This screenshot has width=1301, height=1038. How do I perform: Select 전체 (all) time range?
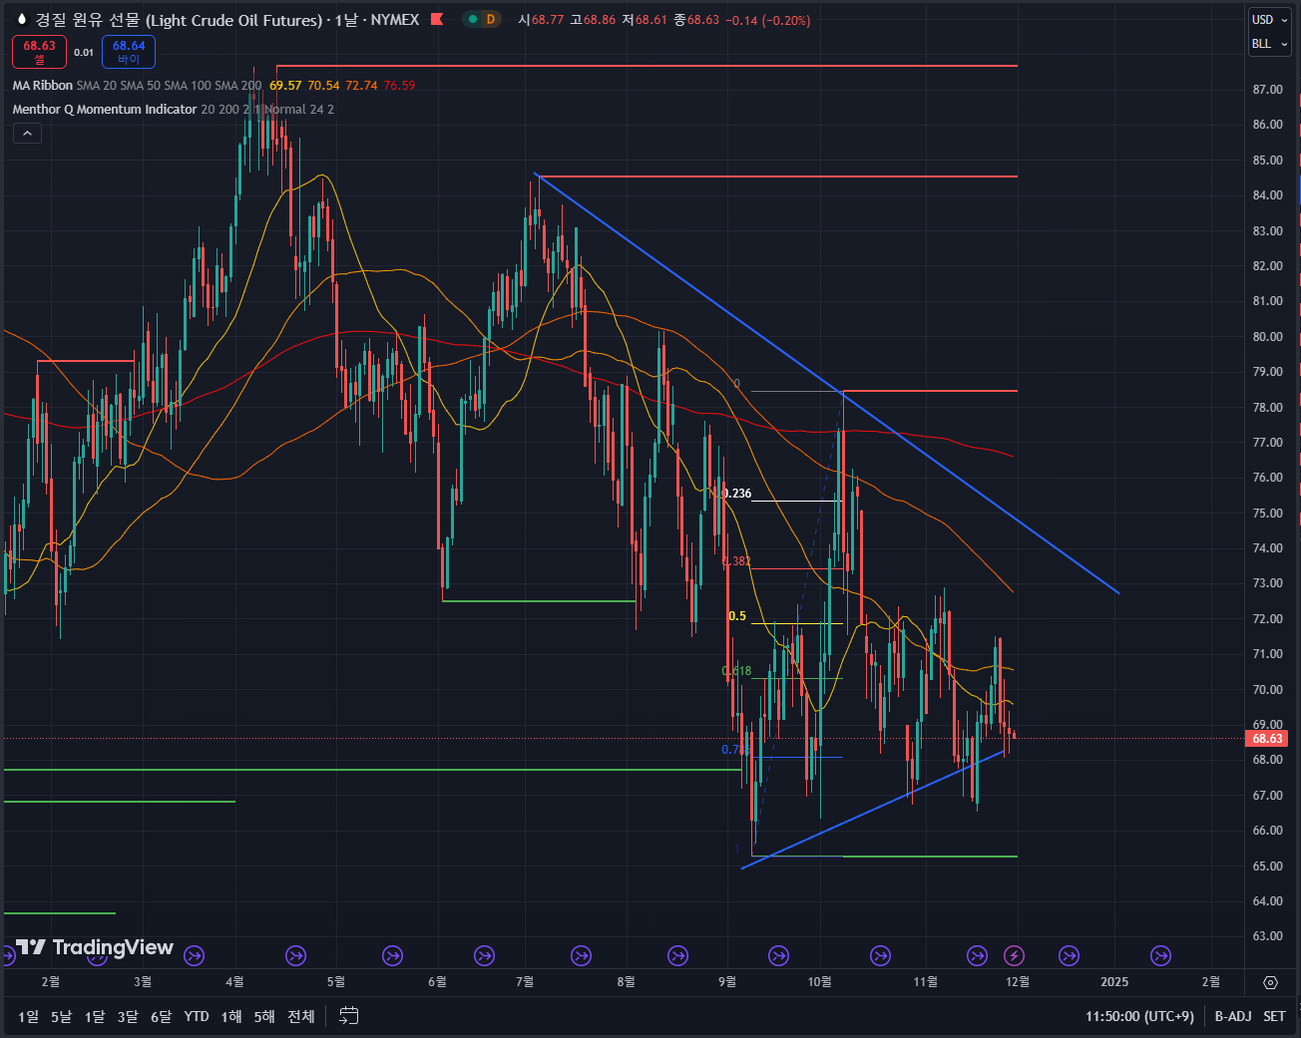300,1016
